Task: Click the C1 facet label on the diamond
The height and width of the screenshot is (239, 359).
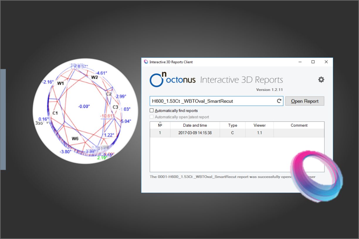Action: point(55,113)
